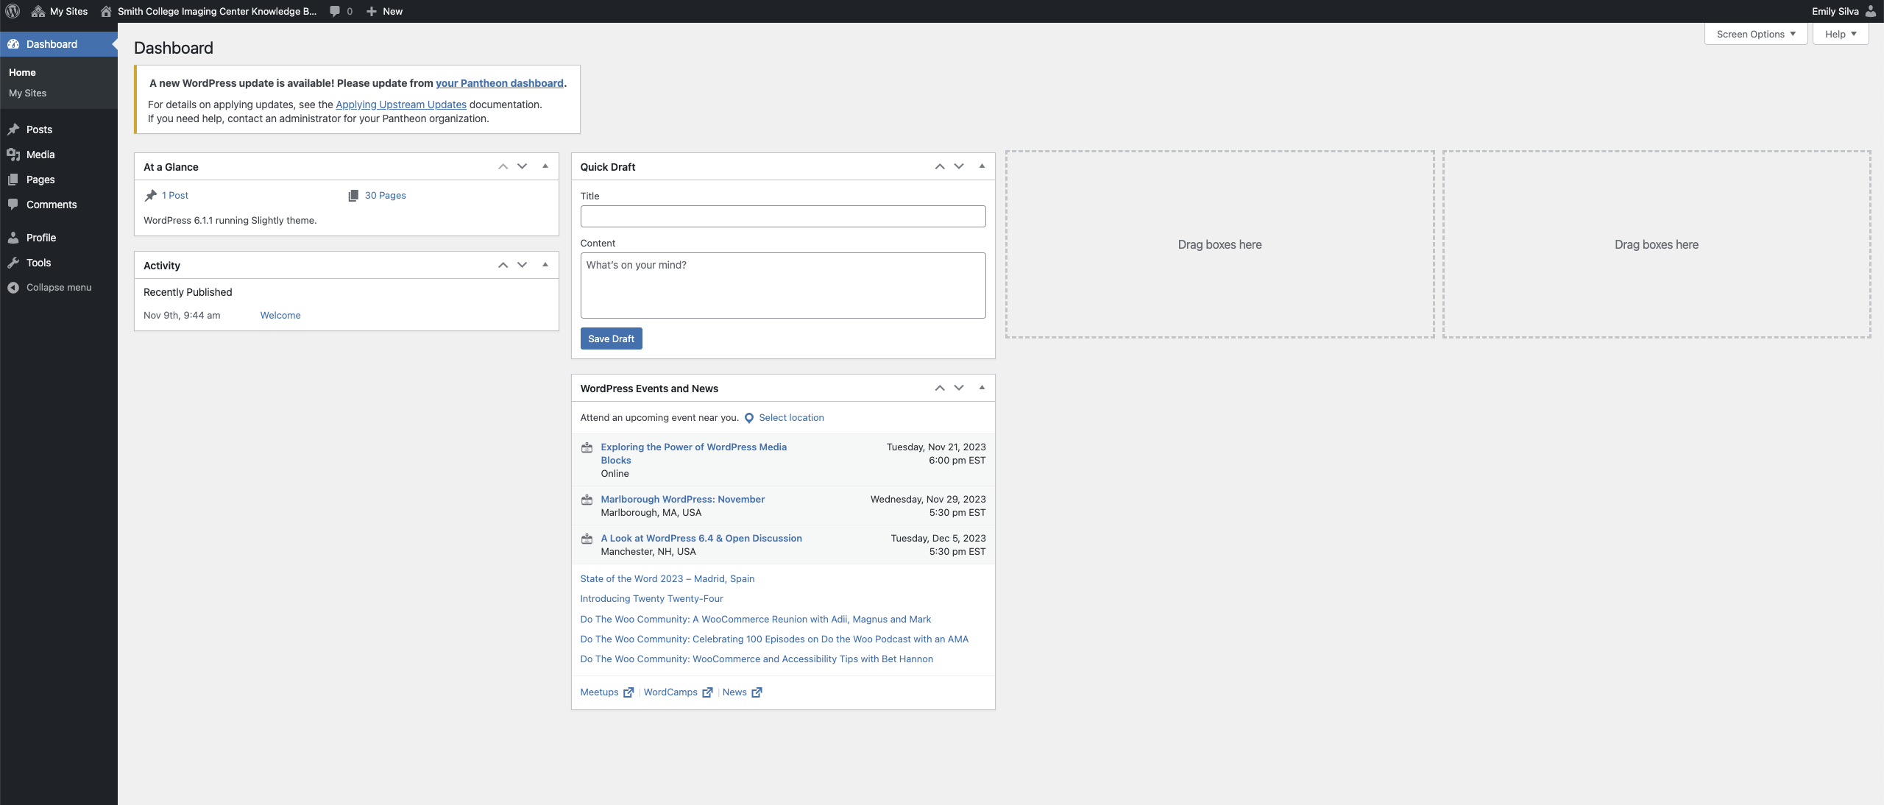Image resolution: width=1884 pixels, height=805 pixels.
Task: Open State of the Word 2023 news link
Action: pyautogui.click(x=667, y=578)
